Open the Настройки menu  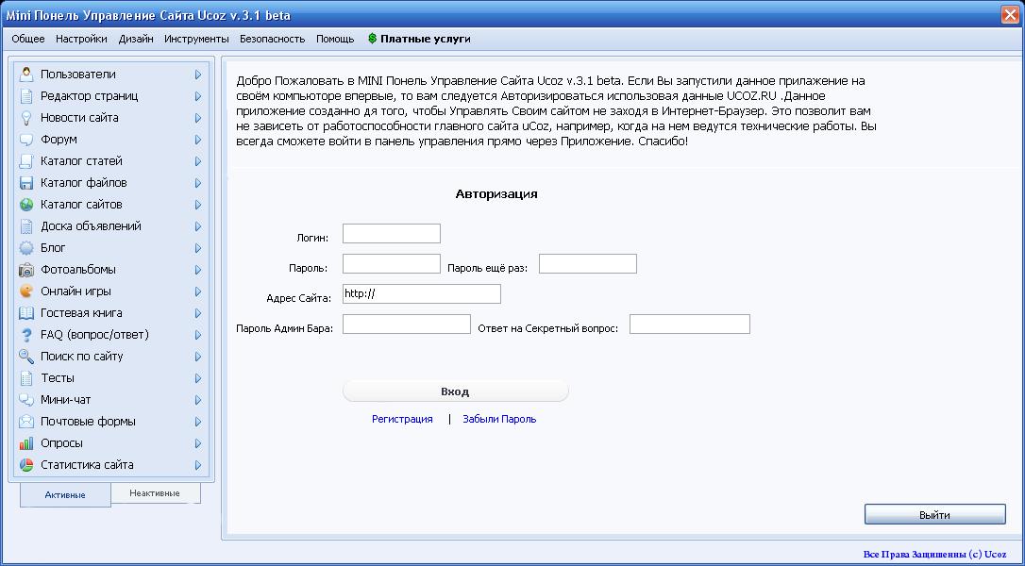click(81, 39)
